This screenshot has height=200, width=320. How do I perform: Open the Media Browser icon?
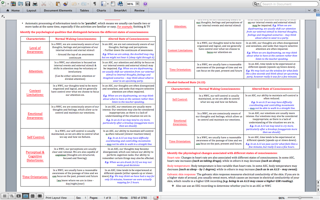coord(120,4)
